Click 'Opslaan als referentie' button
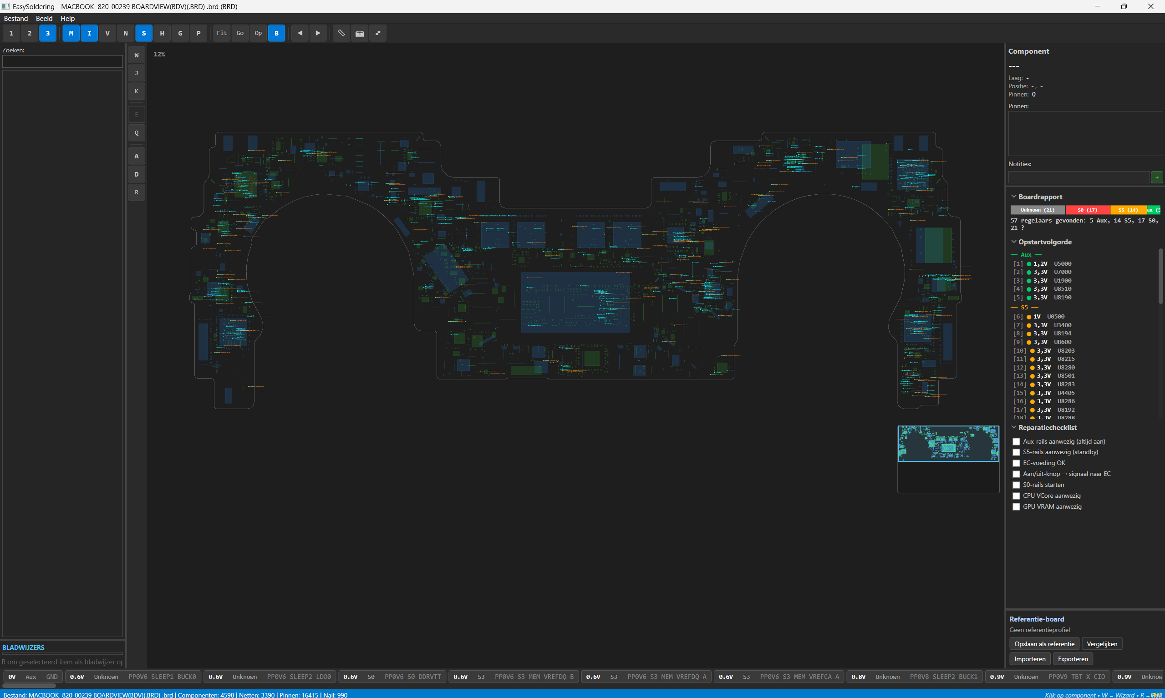This screenshot has width=1165, height=698. (x=1044, y=644)
